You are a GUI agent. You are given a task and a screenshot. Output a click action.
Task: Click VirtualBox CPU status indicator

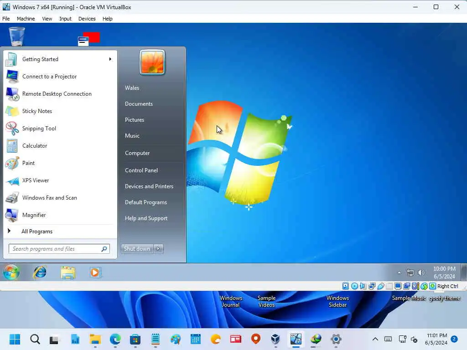[x=415, y=286]
